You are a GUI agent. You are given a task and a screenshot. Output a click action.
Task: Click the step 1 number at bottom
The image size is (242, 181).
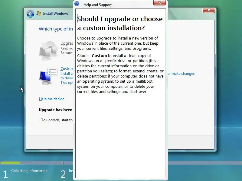click(5, 174)
